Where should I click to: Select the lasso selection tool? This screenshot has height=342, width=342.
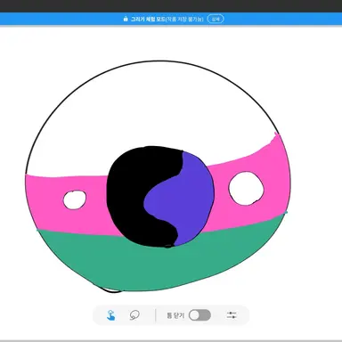pos(134,315)
